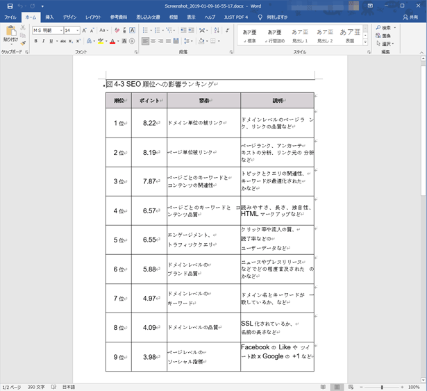Screen dimensions: 427x391
Task: Click the Paste clipboard icon
Action: [x=11, y=31]
